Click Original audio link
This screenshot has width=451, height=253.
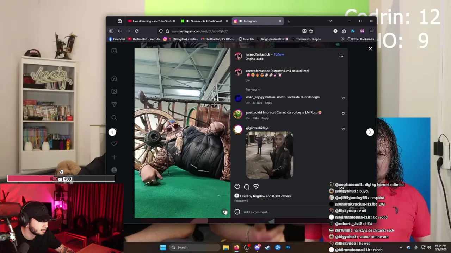(x=254, y=59)
